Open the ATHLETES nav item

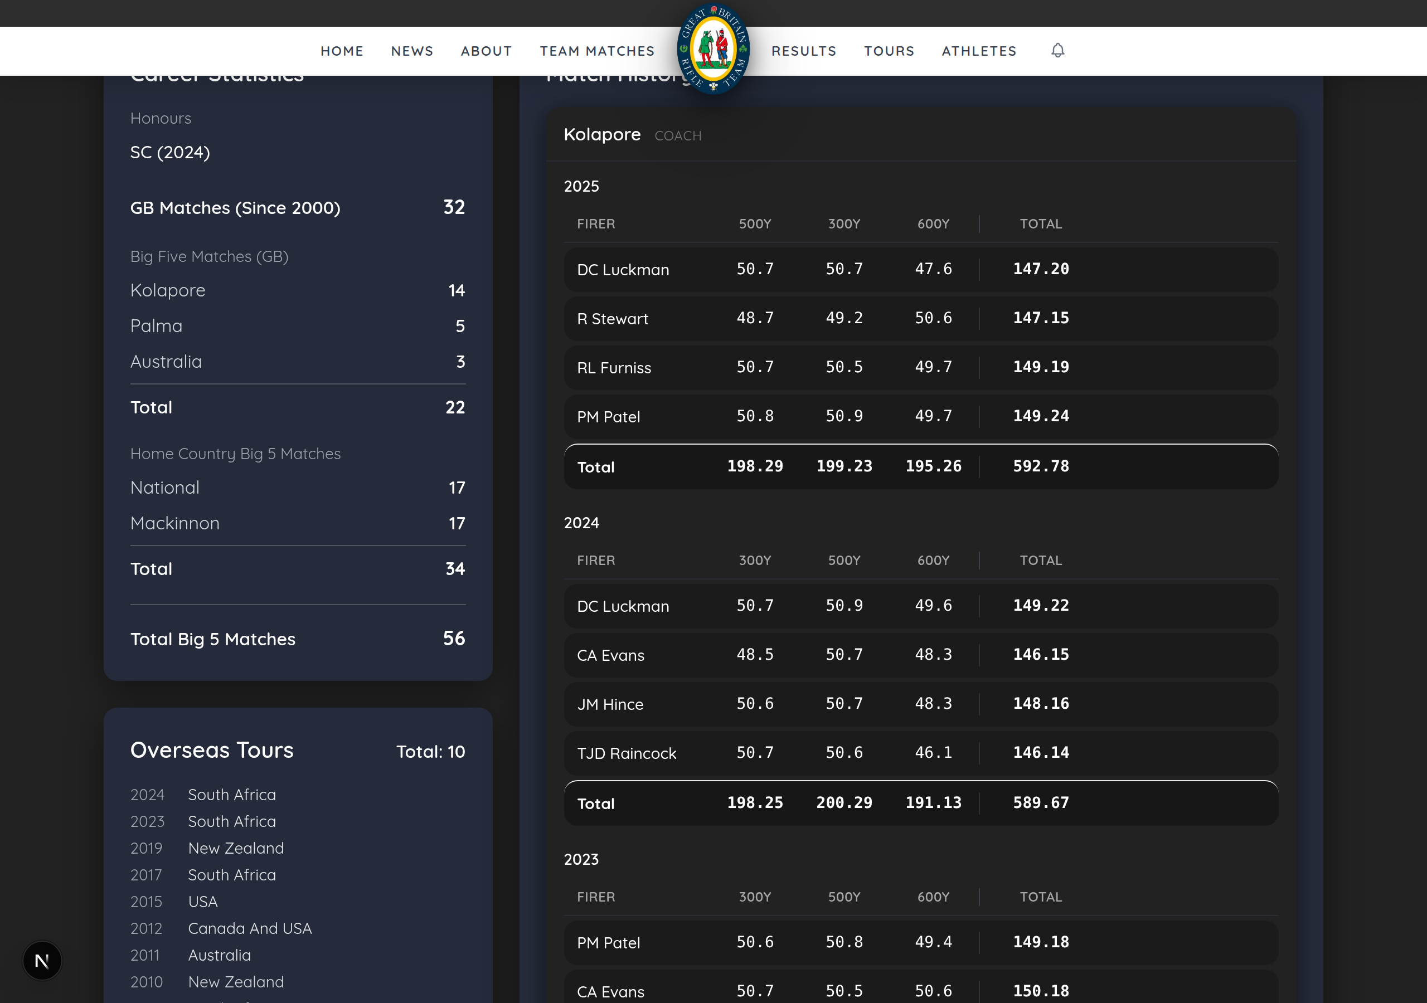tap(979, 51)
